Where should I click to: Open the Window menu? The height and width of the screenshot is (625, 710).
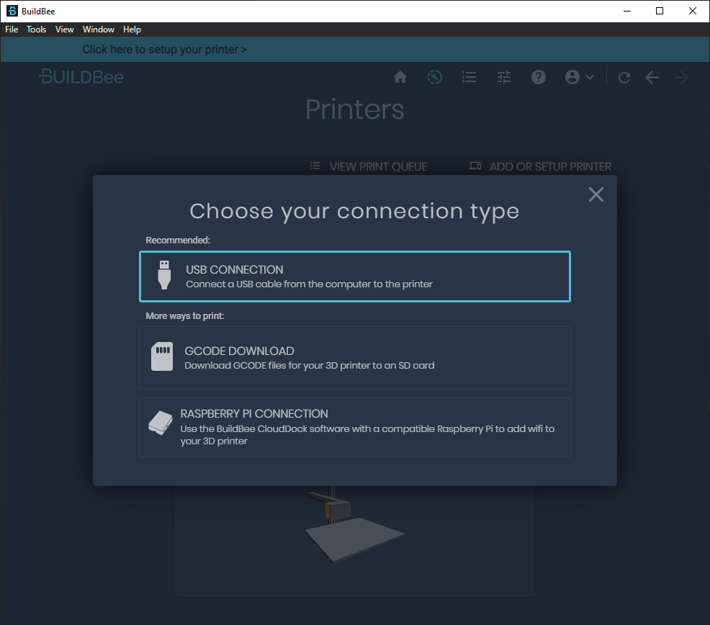pos(98,30)
